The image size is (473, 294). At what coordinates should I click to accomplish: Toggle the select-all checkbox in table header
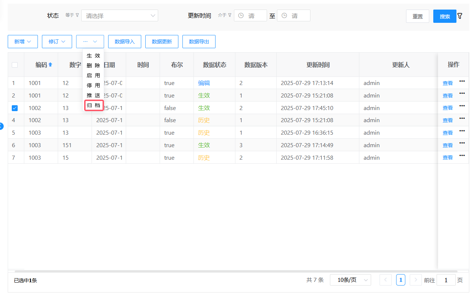coord(15,65)
